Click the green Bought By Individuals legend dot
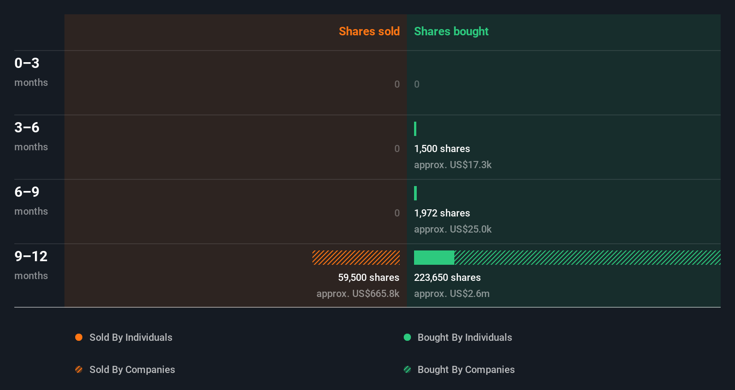 click(x=407, y=337)
